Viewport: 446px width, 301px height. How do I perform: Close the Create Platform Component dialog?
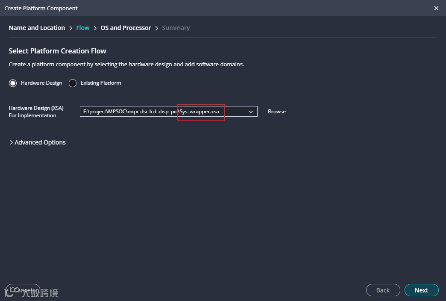[436, 8]
